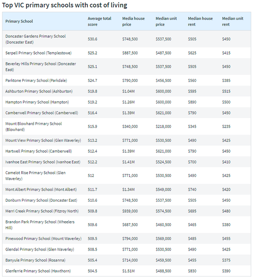This screenshot has height=280, width=255.
Task: Select Parktone Primary School (Parkdale) entry
Action: 36,80
